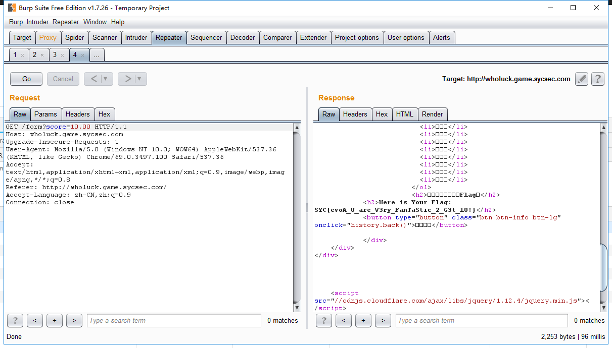Switch to the Intruder tab
Image resolution: width=612 pixels, height=348 pixels.
pyautogui.click(x=136, y=37)
